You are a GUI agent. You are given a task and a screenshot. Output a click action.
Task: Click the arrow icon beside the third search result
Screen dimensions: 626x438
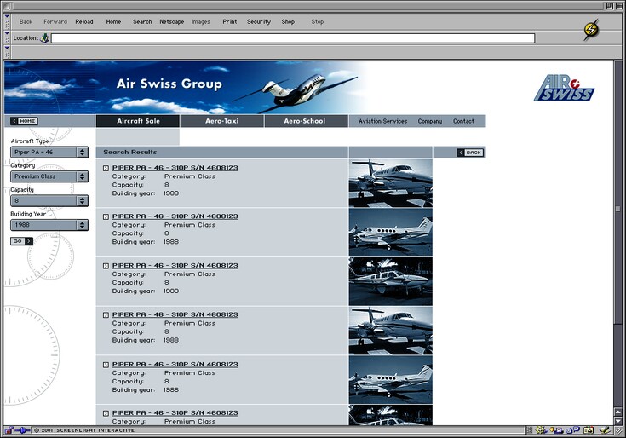(x=106, y=266)
